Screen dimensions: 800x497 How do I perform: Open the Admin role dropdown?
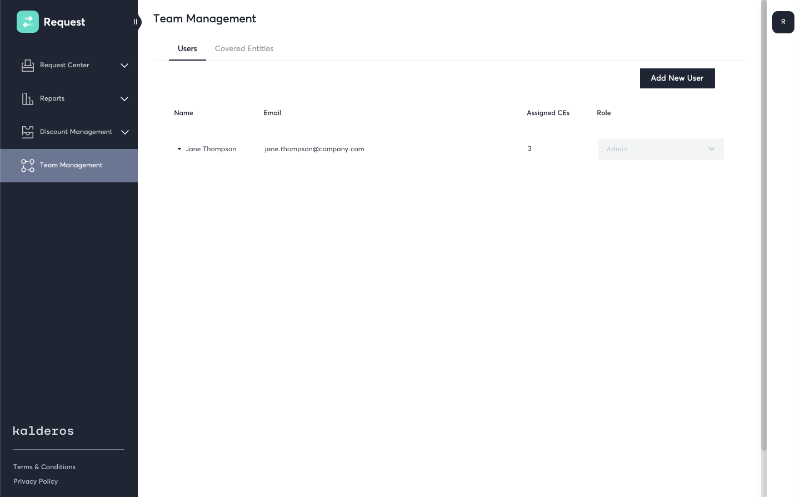pos(661,149)
